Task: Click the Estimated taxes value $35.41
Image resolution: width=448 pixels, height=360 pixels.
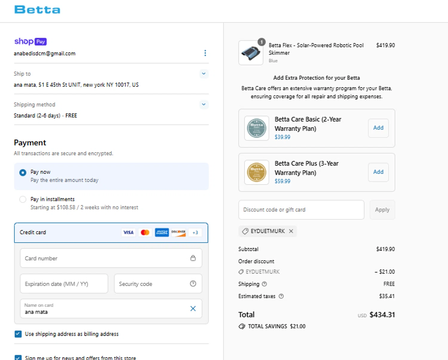Action: pos(387,296)
